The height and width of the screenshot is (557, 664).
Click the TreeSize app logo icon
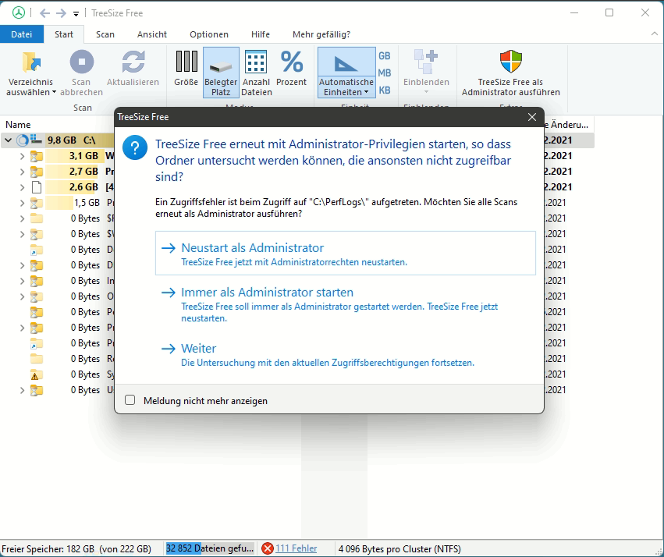pos(18,13)
